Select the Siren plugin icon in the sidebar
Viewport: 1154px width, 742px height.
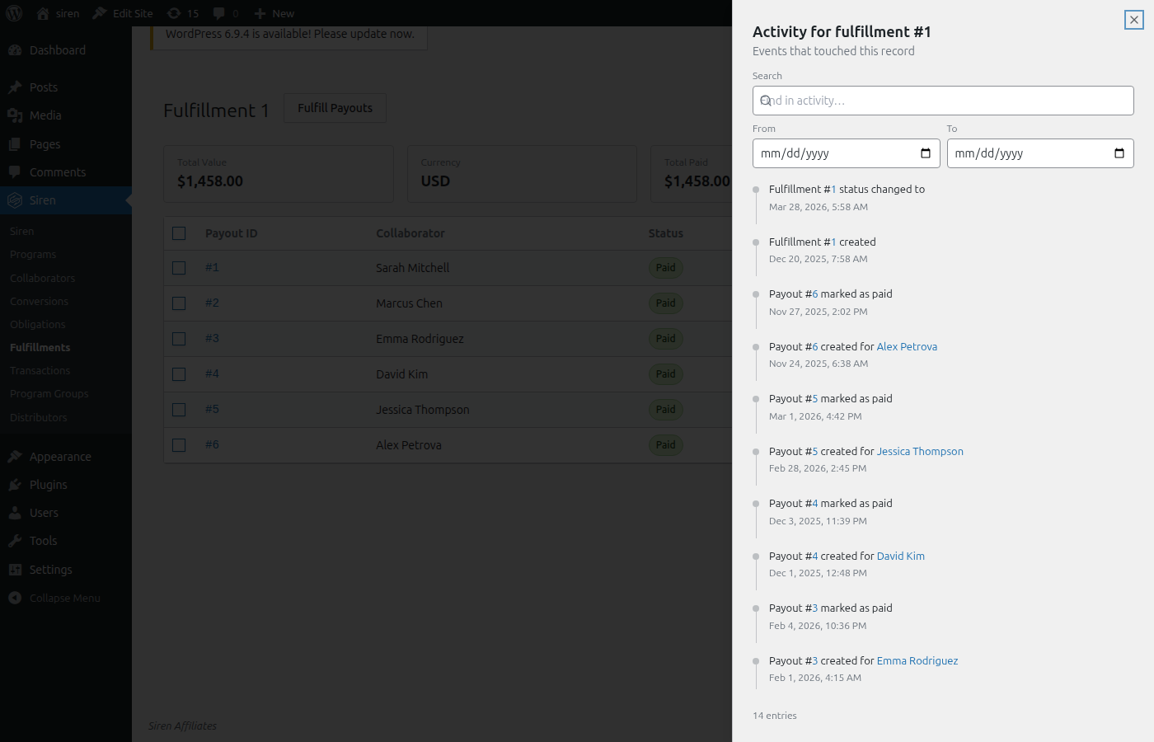point(15,200)
